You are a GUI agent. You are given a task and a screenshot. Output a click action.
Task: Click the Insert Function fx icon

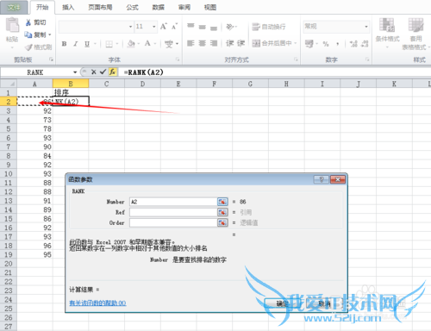112,72
